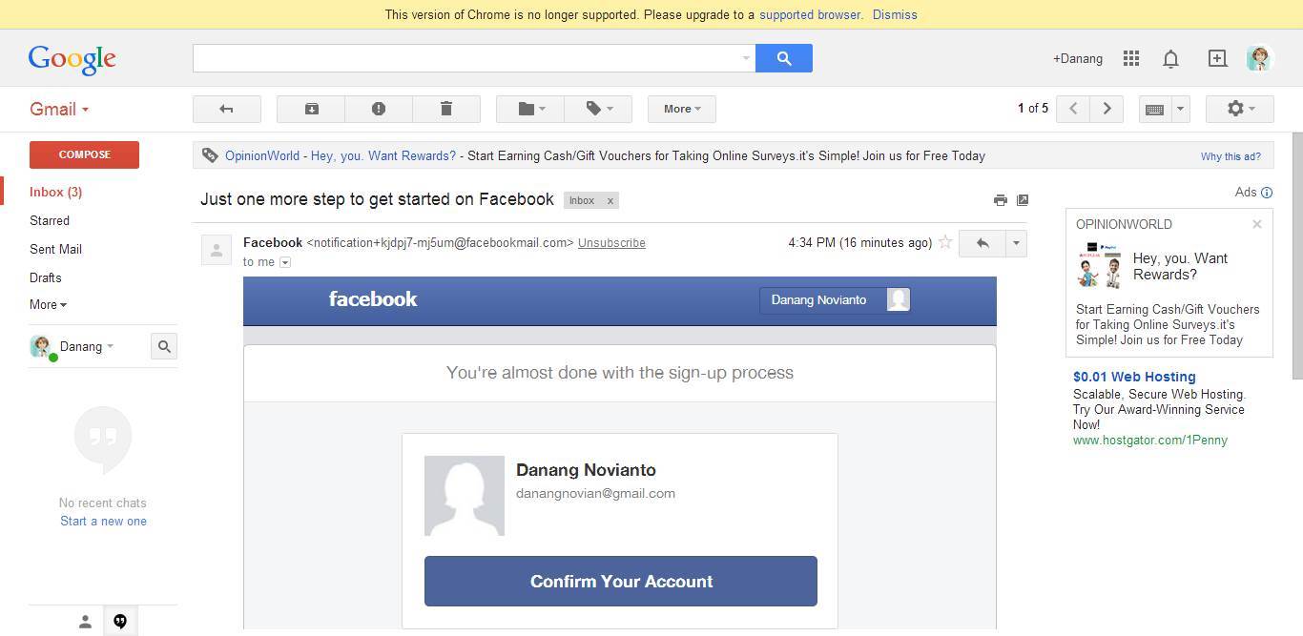This screenshot has height=636, width=1303.
Task: Click the input tools keyboard icon
Action: [1154, 109]
